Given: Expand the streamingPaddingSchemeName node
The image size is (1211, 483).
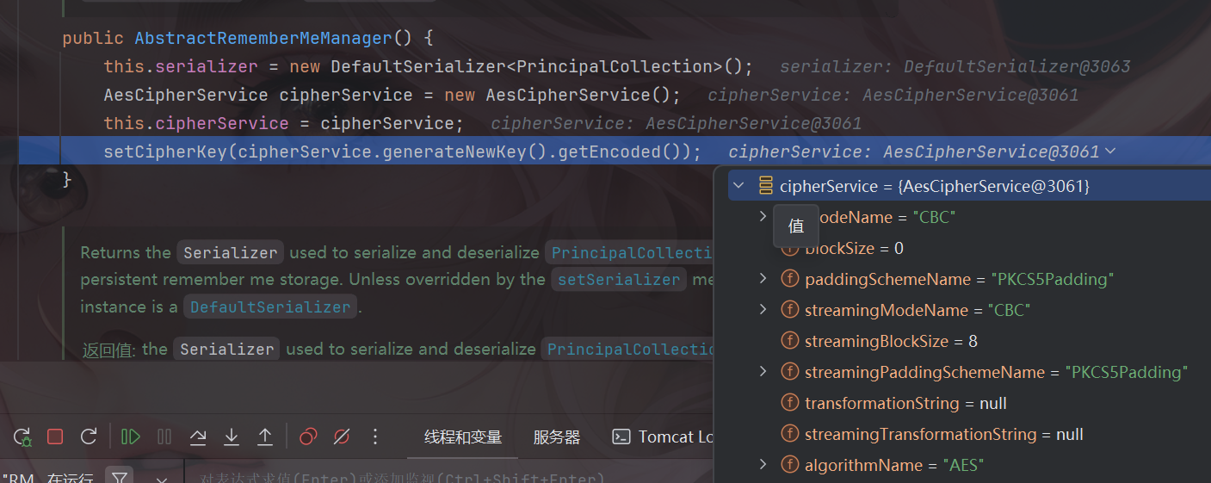Looking at the screenshot, I should click(x=763, y=371).
